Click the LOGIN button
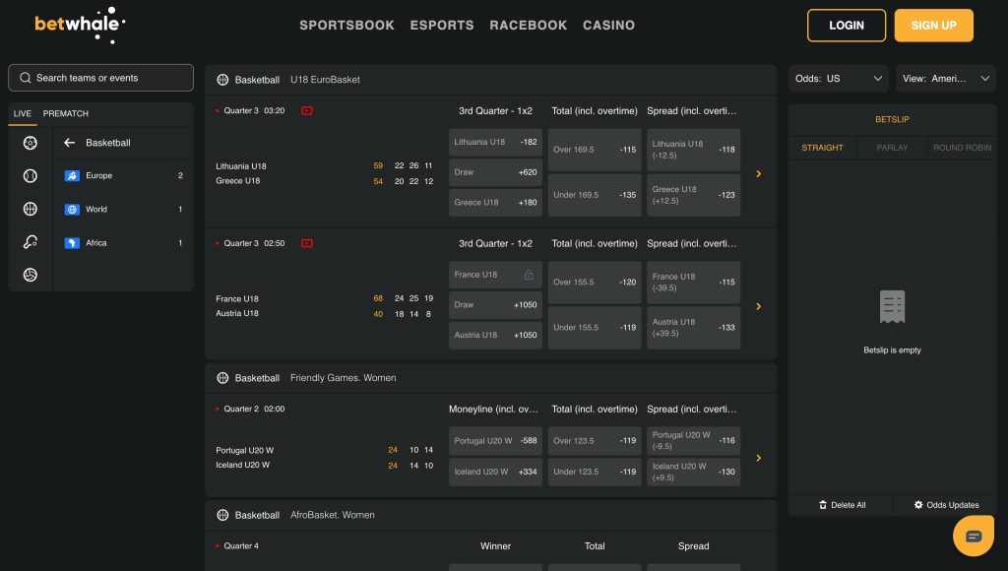 pyautogui.click(x=846, y=25)
